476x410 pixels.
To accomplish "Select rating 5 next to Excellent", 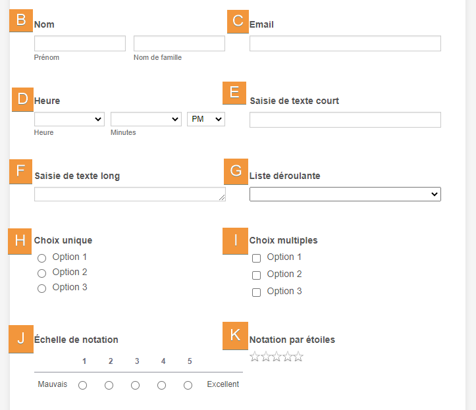I will click(188, 385).
